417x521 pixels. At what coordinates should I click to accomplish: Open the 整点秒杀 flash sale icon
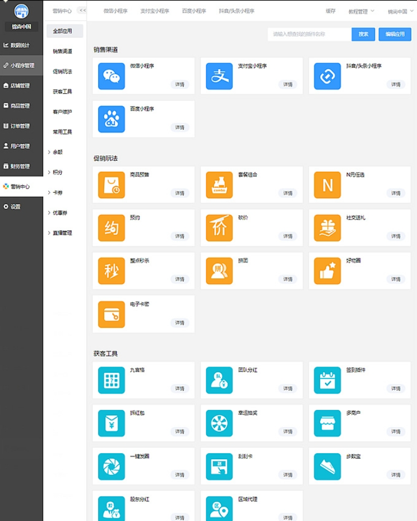(x=112, y=271)
